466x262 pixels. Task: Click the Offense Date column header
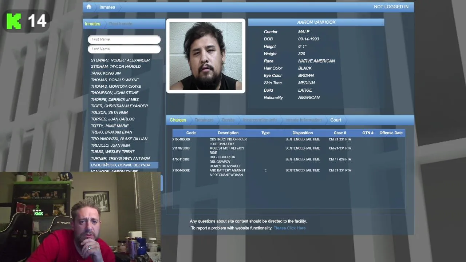click(391, 133)
